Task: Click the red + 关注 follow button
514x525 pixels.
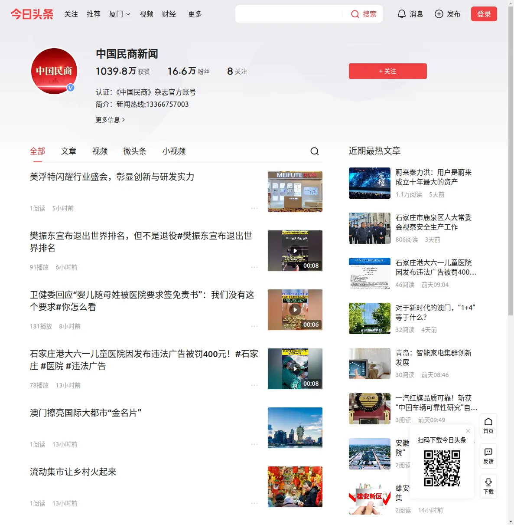Action: pos(388,71)
